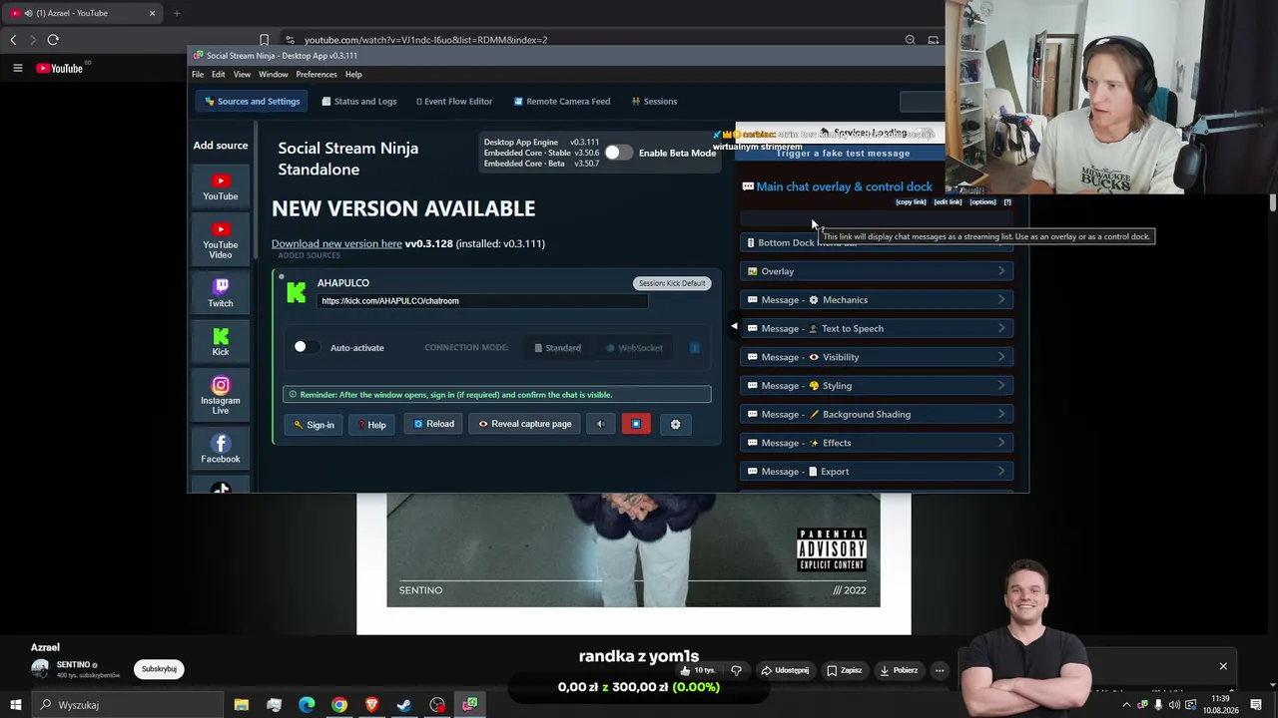Screen dimensions: 1278x718
Task: Click the Kick chatroom URL field
Action: pos(482,301)
